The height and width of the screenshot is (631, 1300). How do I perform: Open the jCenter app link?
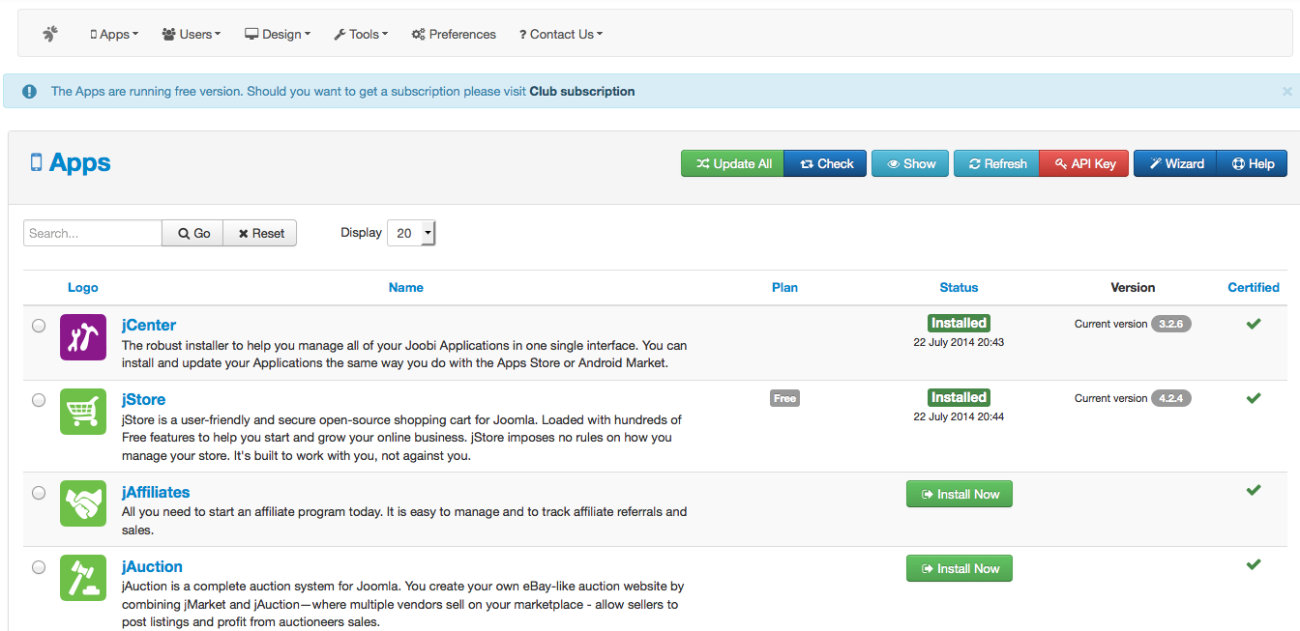(x=149, y=325)
